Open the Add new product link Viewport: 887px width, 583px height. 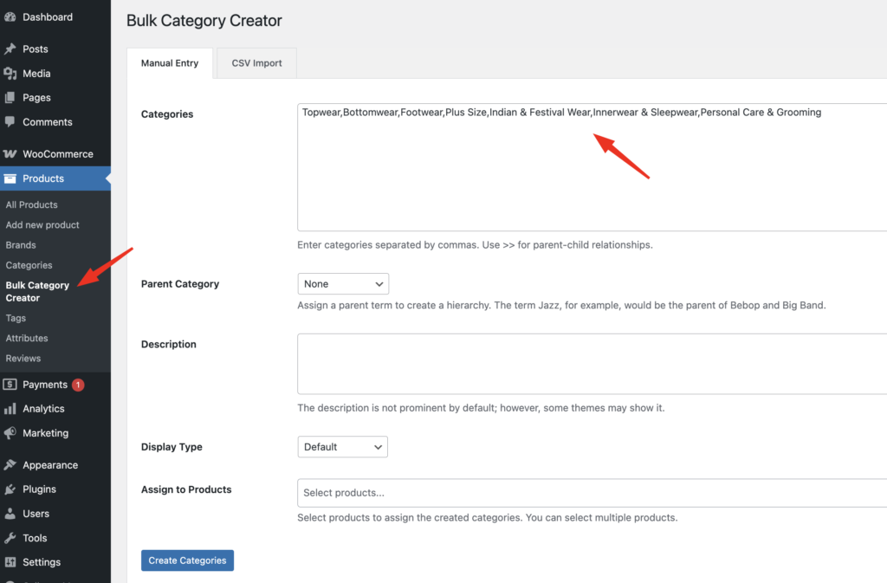coord(42,225)
